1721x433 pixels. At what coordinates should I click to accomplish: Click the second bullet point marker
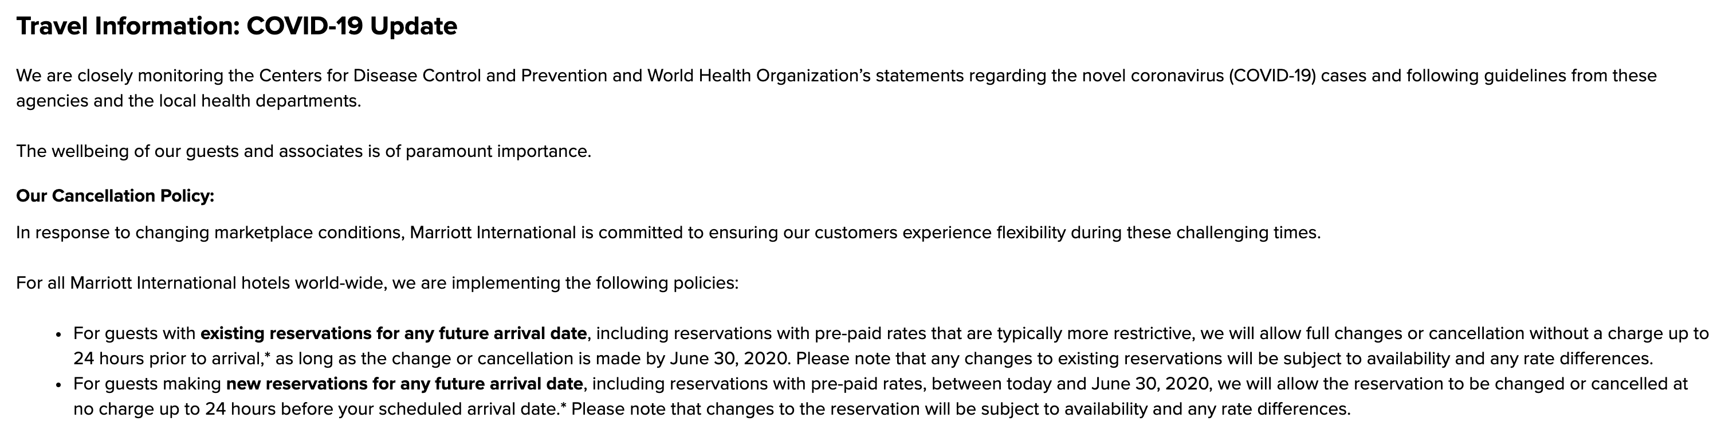(60, 385)
